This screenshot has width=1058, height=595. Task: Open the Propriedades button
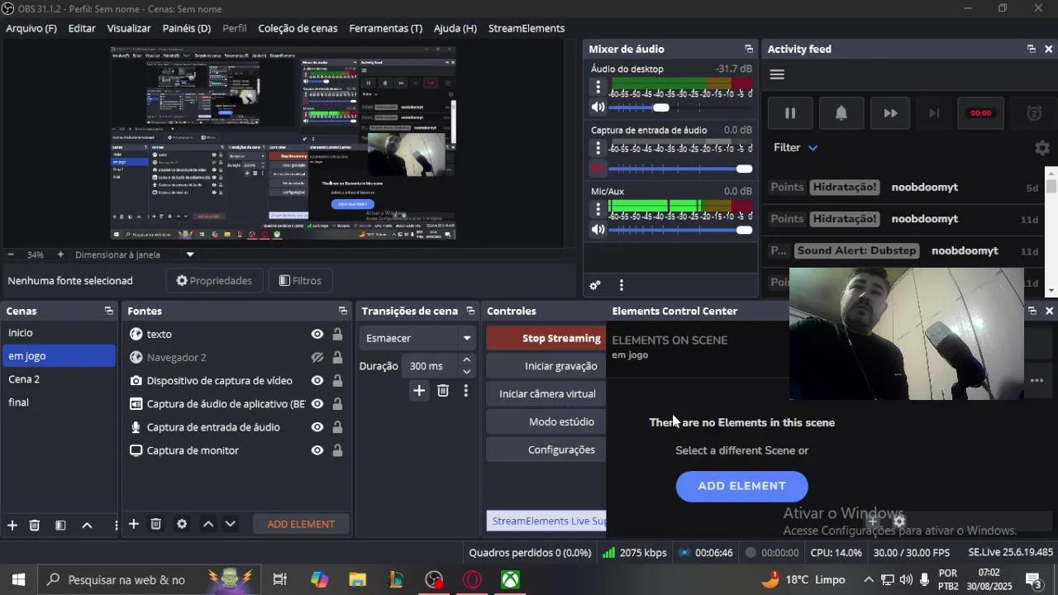point(214,281)
